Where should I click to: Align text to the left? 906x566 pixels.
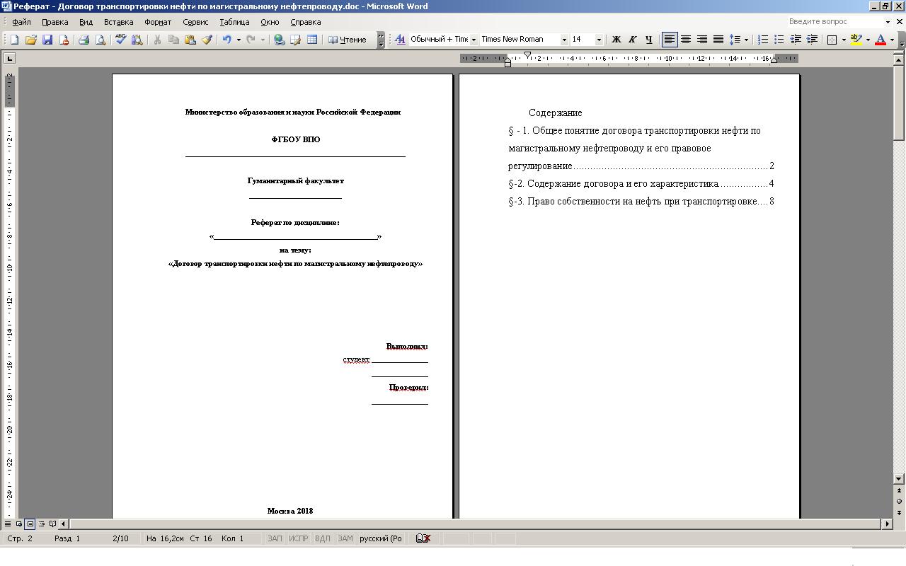(x=670, y=40)
